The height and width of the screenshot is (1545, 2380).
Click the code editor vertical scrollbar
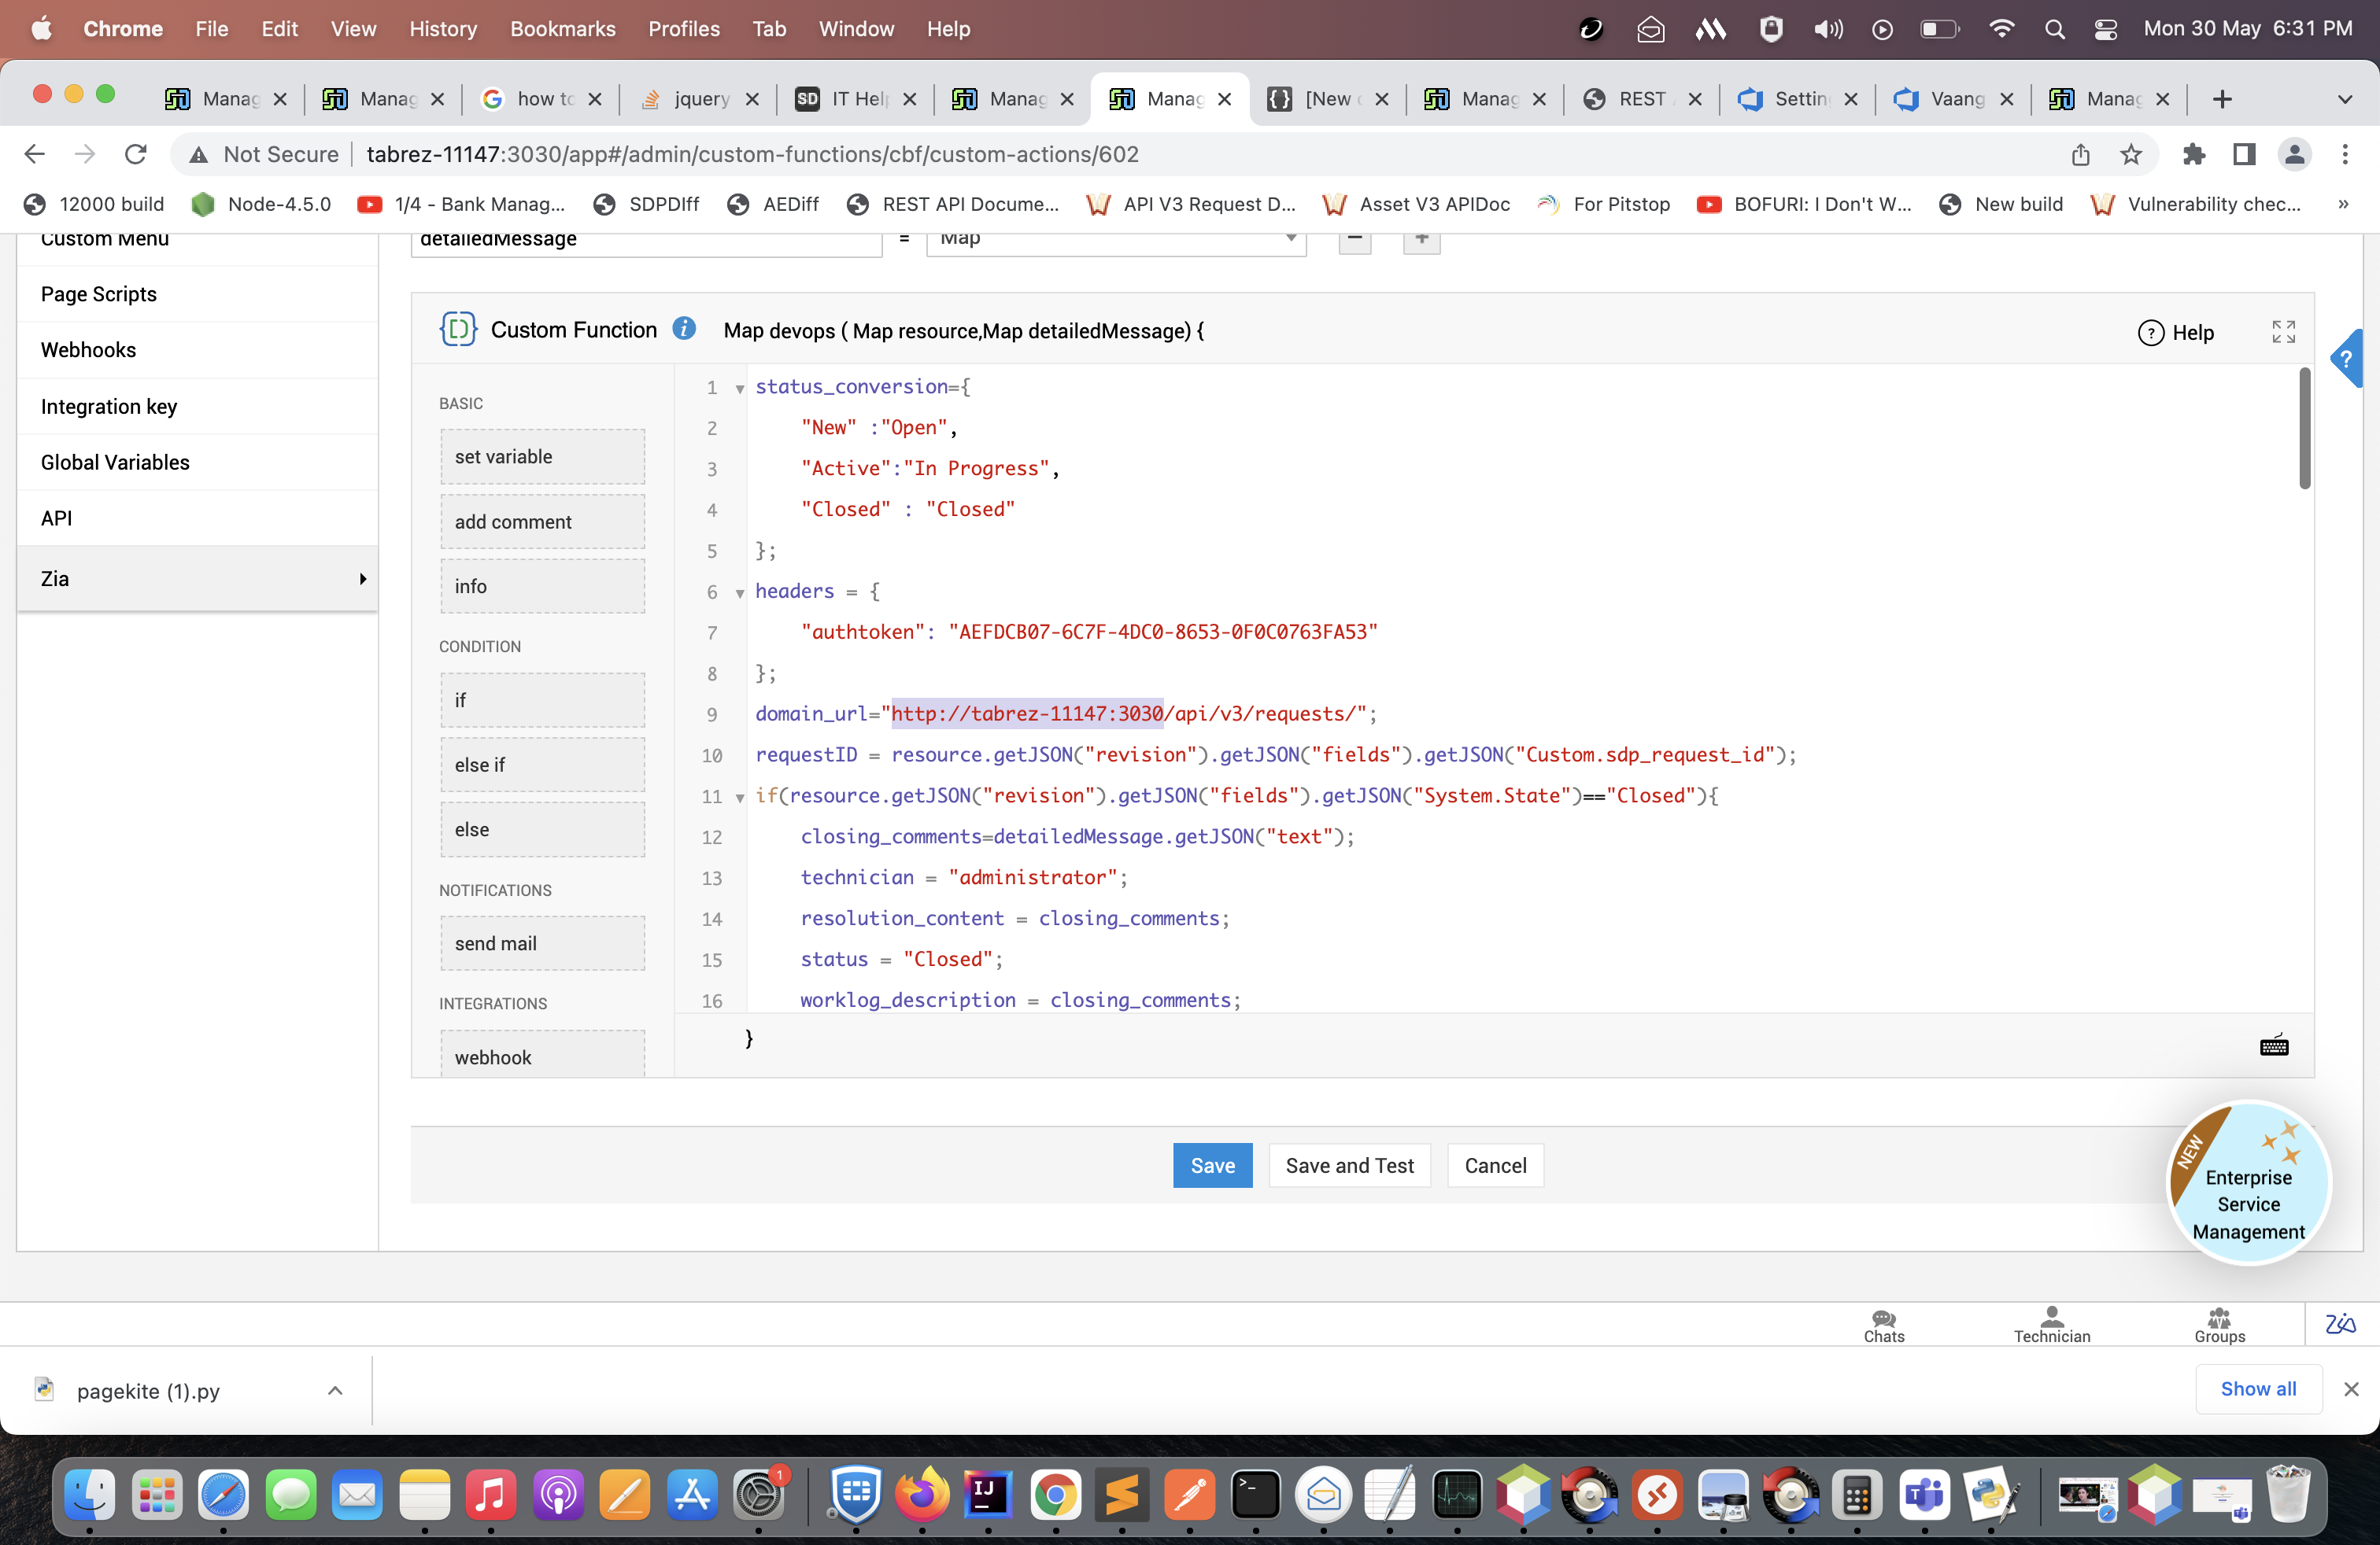(x=2304, y=430)
